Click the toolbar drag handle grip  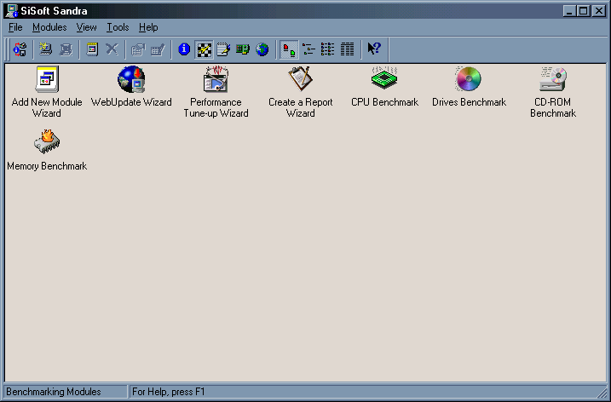pos(8,49)
